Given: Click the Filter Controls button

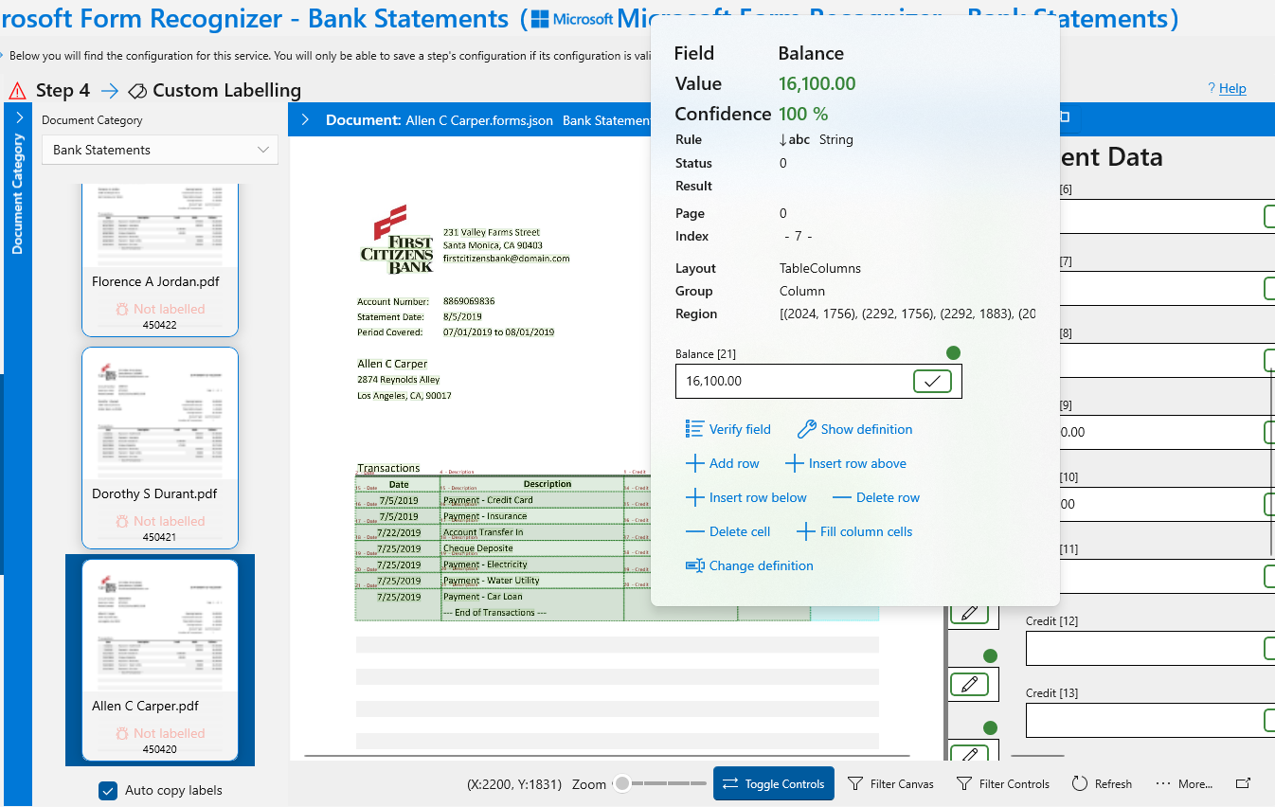Looking at the screenshot, I should tap(1002, 784).
